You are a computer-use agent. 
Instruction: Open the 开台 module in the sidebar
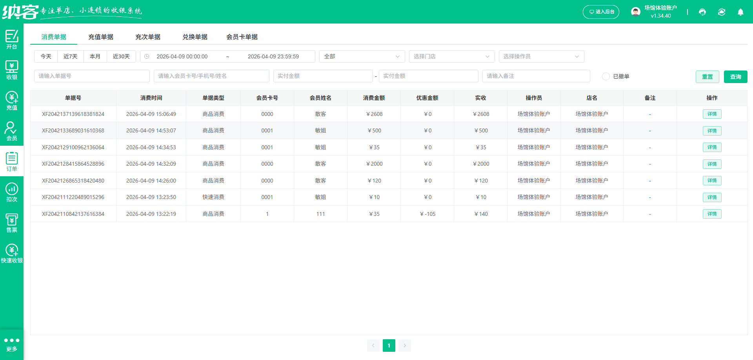point(11,39)
